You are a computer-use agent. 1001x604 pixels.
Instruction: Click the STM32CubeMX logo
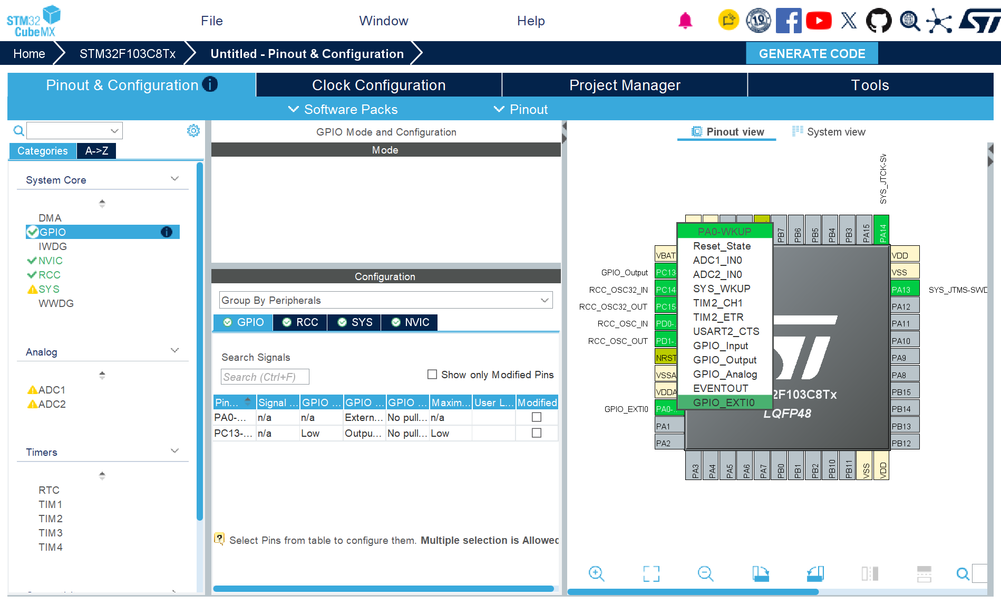coord(33,21)
